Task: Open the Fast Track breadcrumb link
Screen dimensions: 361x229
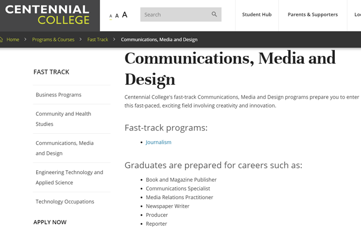Action: pos(98,39)
